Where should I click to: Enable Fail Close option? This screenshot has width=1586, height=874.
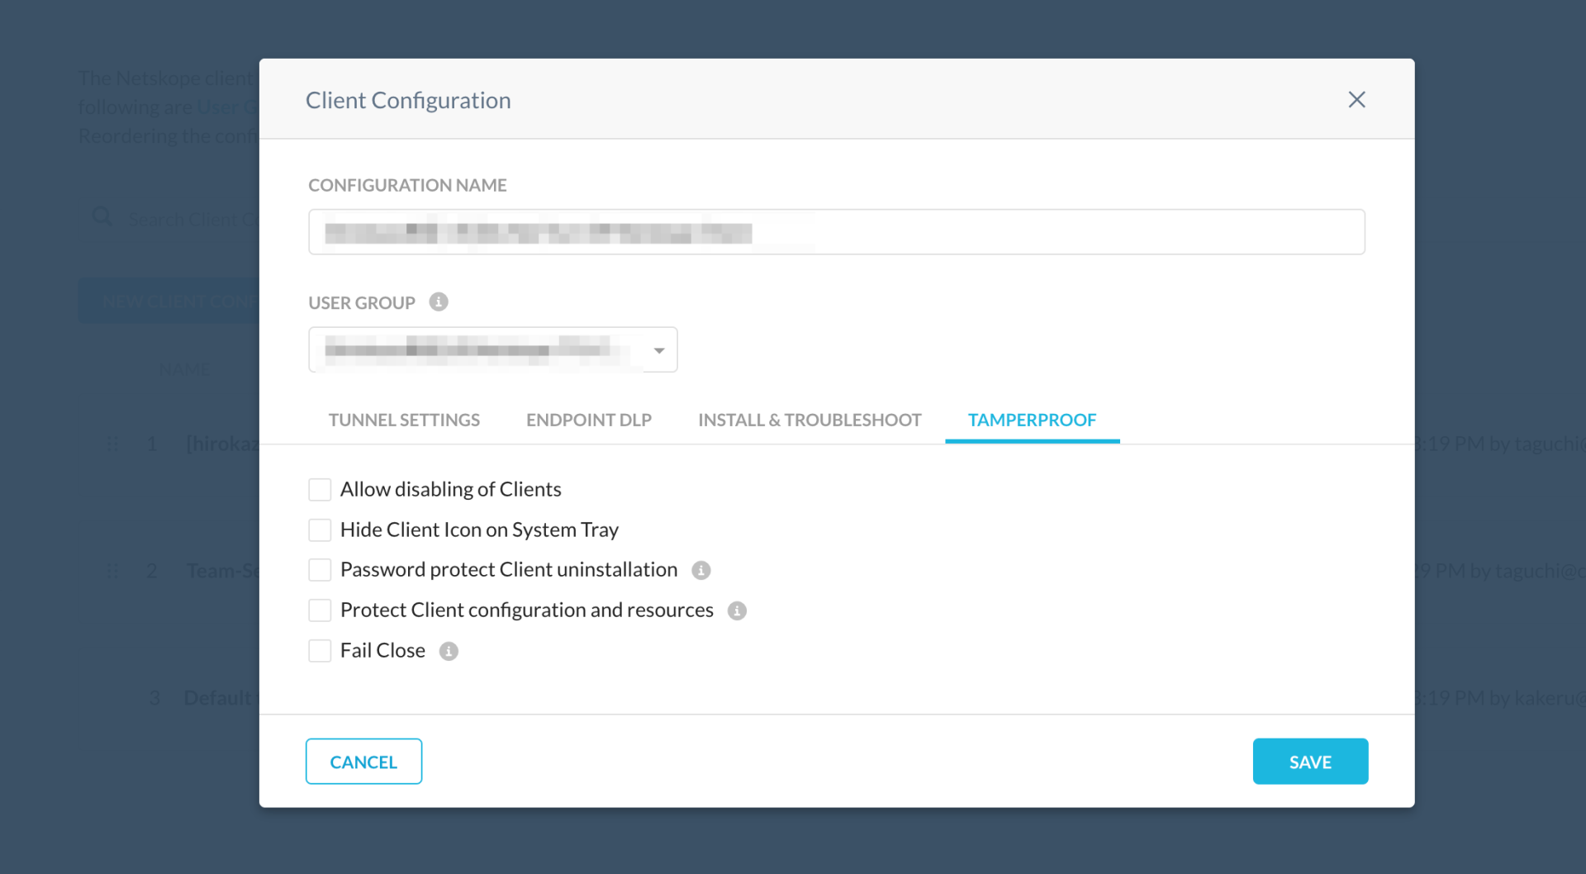(320, 650)
